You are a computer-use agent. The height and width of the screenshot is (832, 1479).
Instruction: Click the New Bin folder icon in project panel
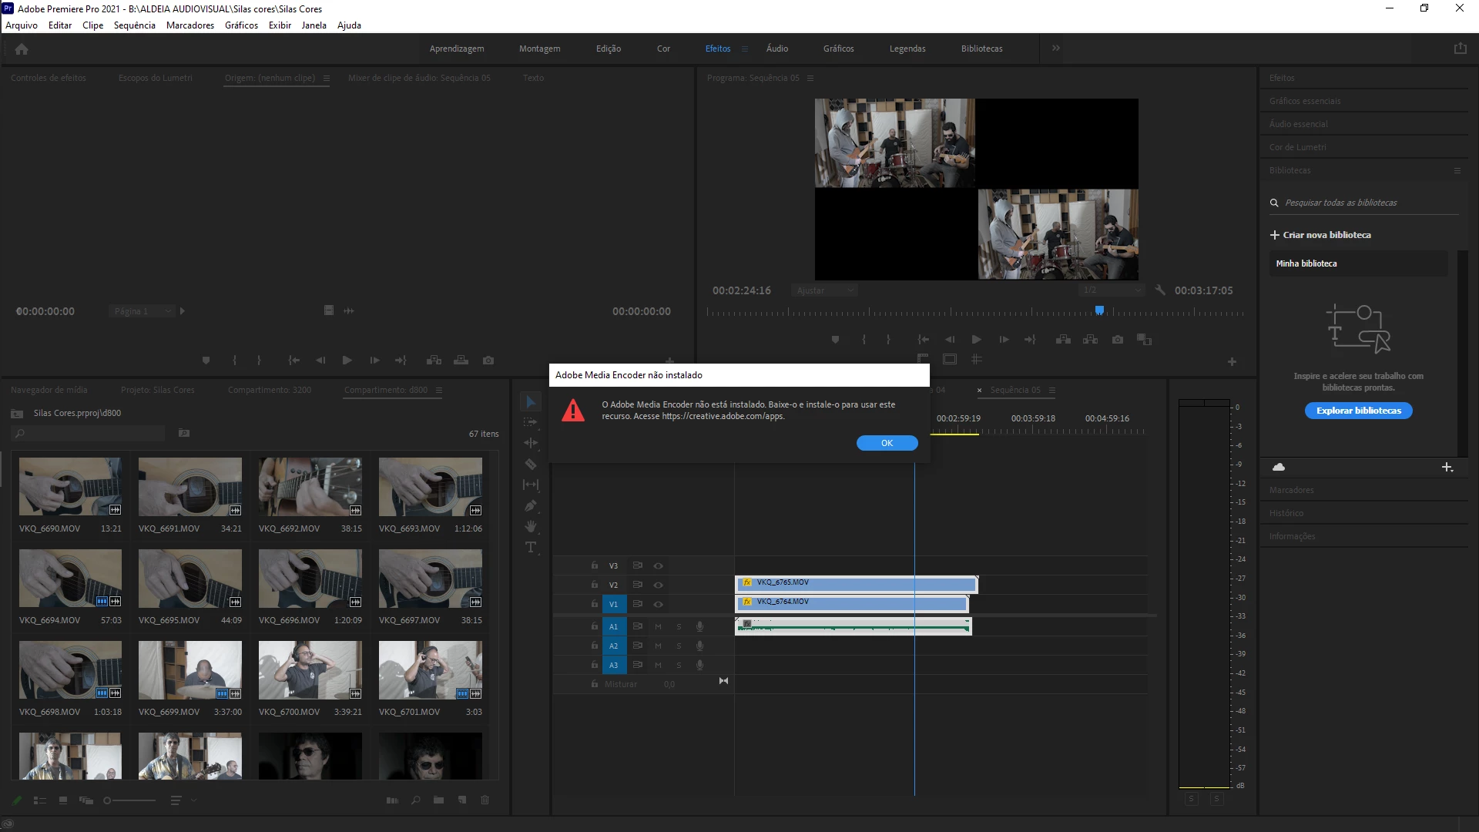438,800
